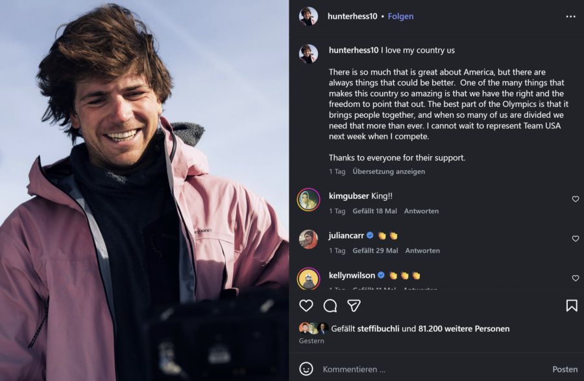Open list of 81.200 weitere Personen likes
Screen dimensions: 584x381
pos(464,329)
